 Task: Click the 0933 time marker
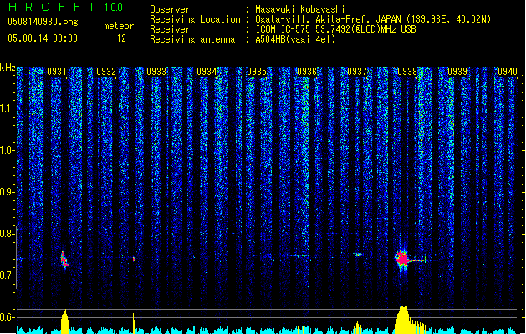pos(156,71)
